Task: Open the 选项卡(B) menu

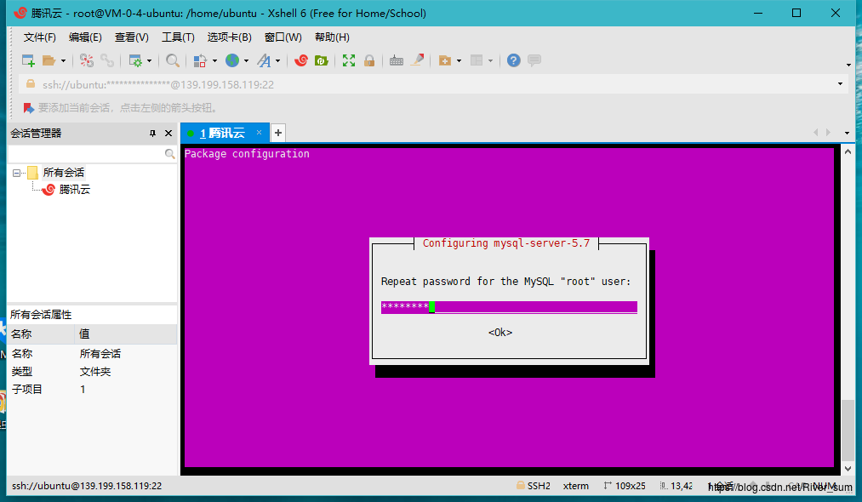Action: [229, 37]
